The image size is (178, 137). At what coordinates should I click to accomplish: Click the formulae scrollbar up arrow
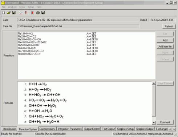pyautogui.click(x=154, y=83)
